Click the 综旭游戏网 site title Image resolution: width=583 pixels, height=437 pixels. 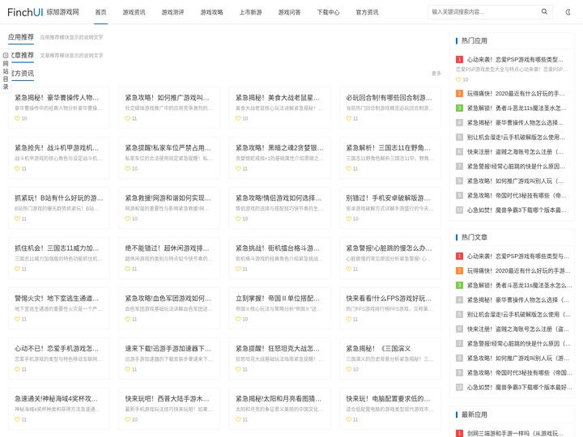tap(63, 12)
